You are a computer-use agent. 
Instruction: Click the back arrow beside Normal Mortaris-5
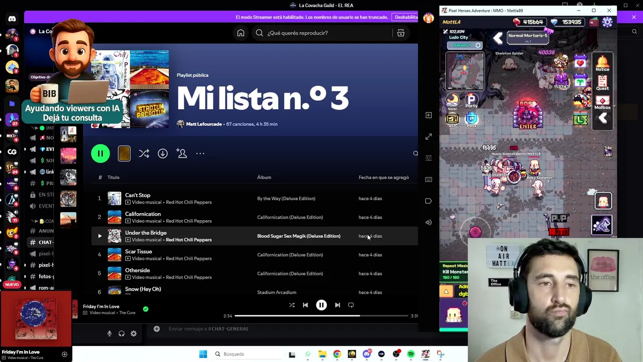pos(498,38)
